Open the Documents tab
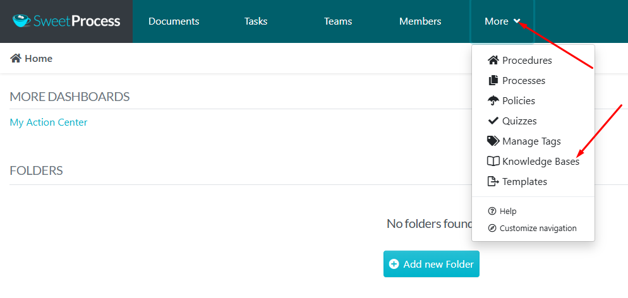628x298 pixels. click(174, 21)
